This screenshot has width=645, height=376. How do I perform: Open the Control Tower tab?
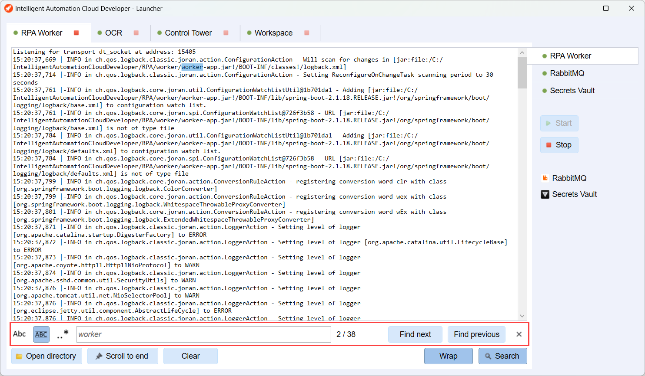coord(188,33)
